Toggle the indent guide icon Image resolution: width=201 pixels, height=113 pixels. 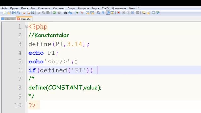[108, 13]
